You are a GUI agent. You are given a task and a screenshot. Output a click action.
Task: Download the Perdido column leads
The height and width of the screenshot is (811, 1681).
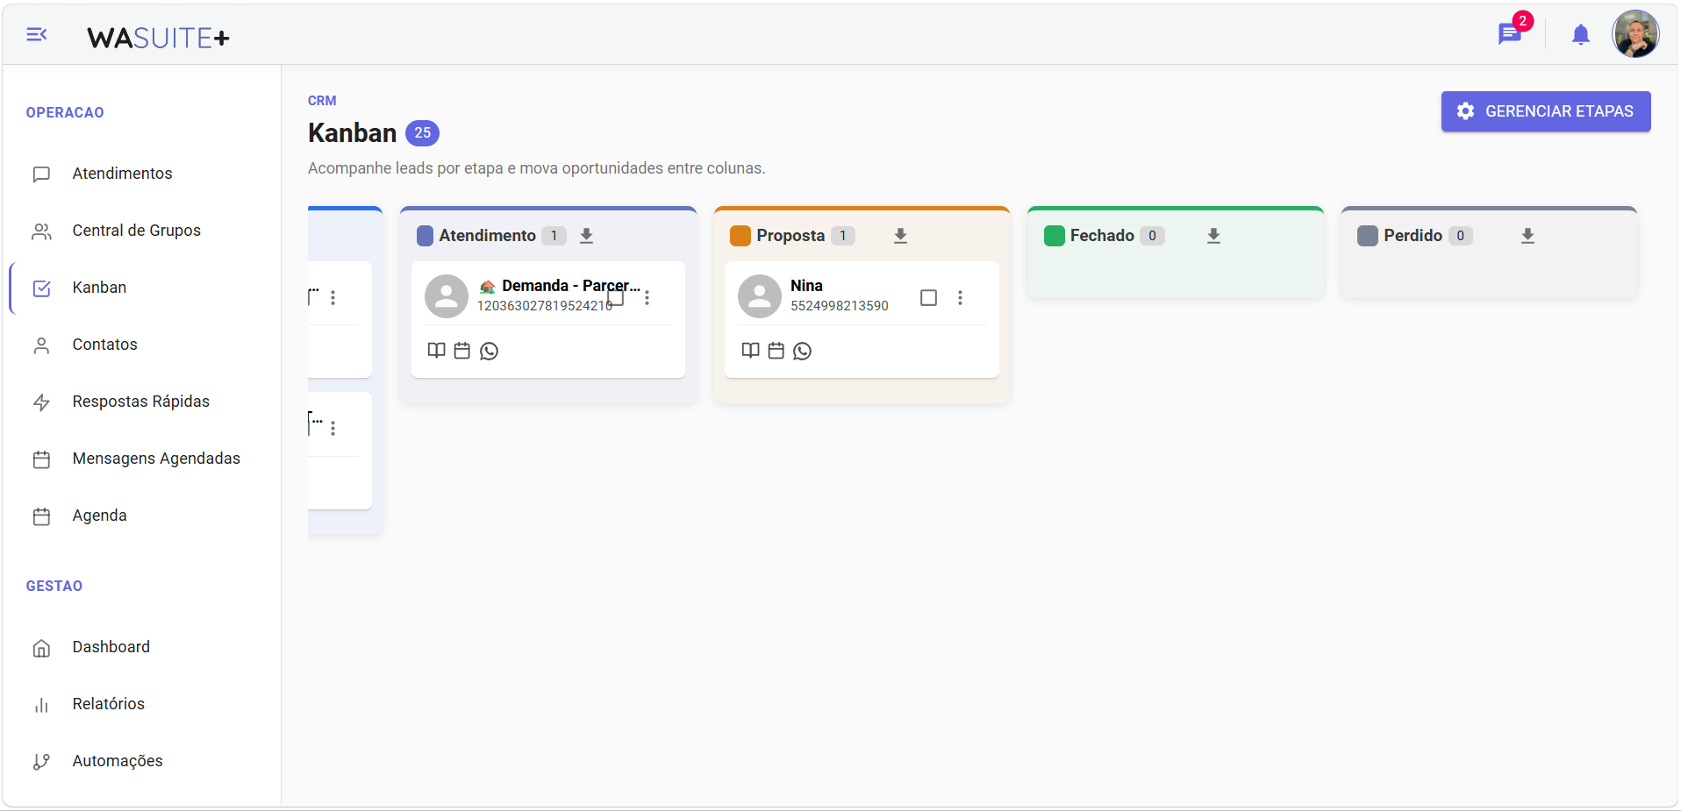[x=1527, y=236]
